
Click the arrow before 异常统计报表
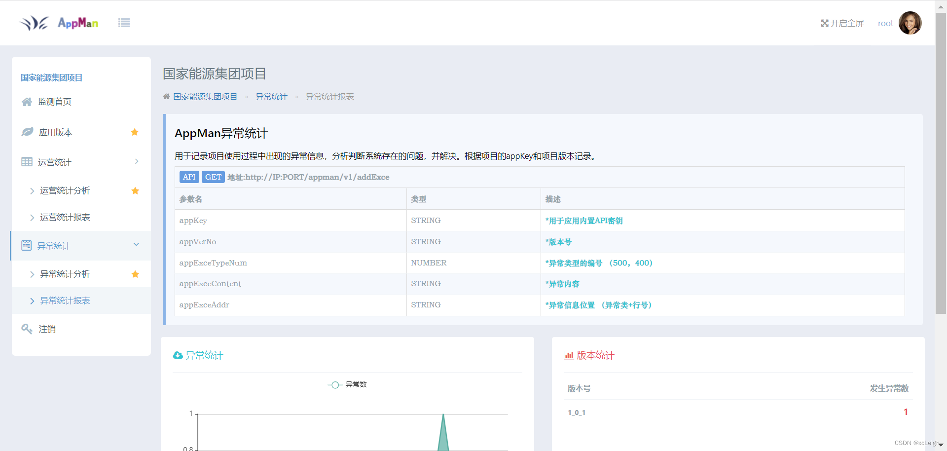32,301
